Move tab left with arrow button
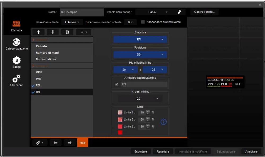 (x=55, y=143)
